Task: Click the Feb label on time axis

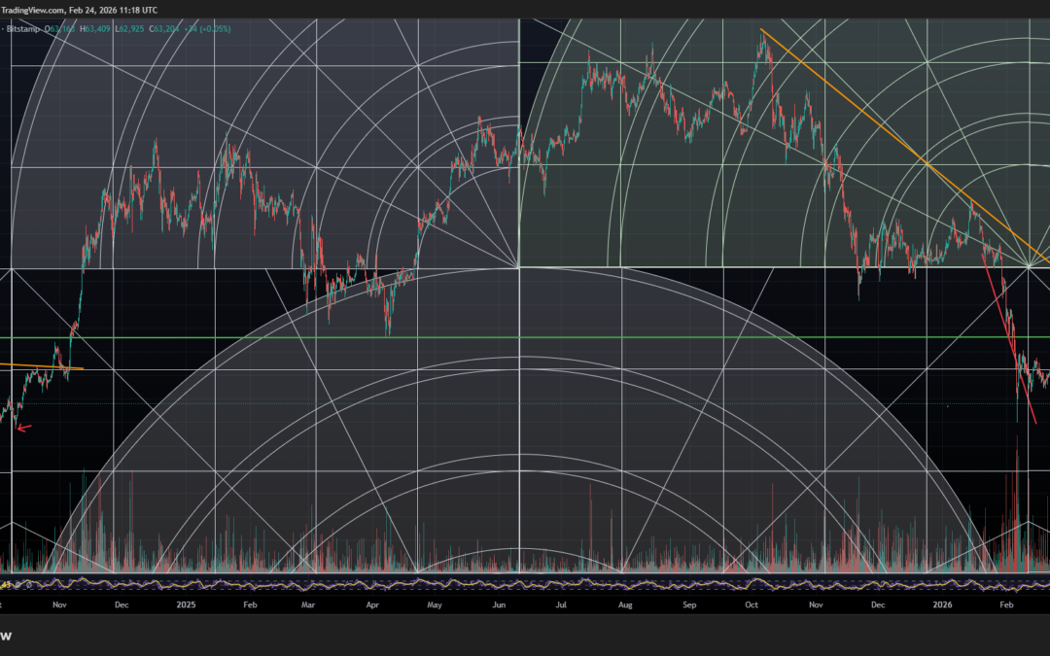Action: pos(1005,604)
